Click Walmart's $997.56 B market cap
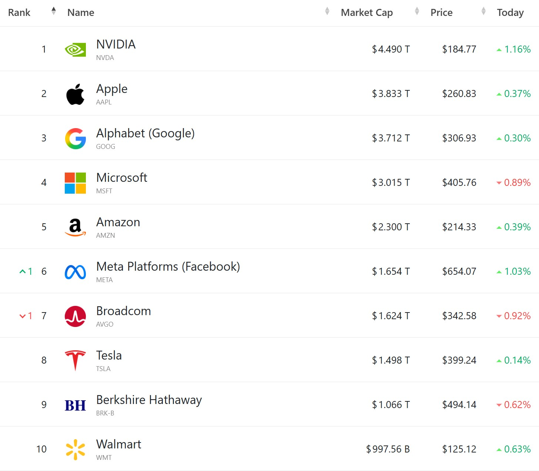Screen dimensions: 539x471 (x=388, y=449)
